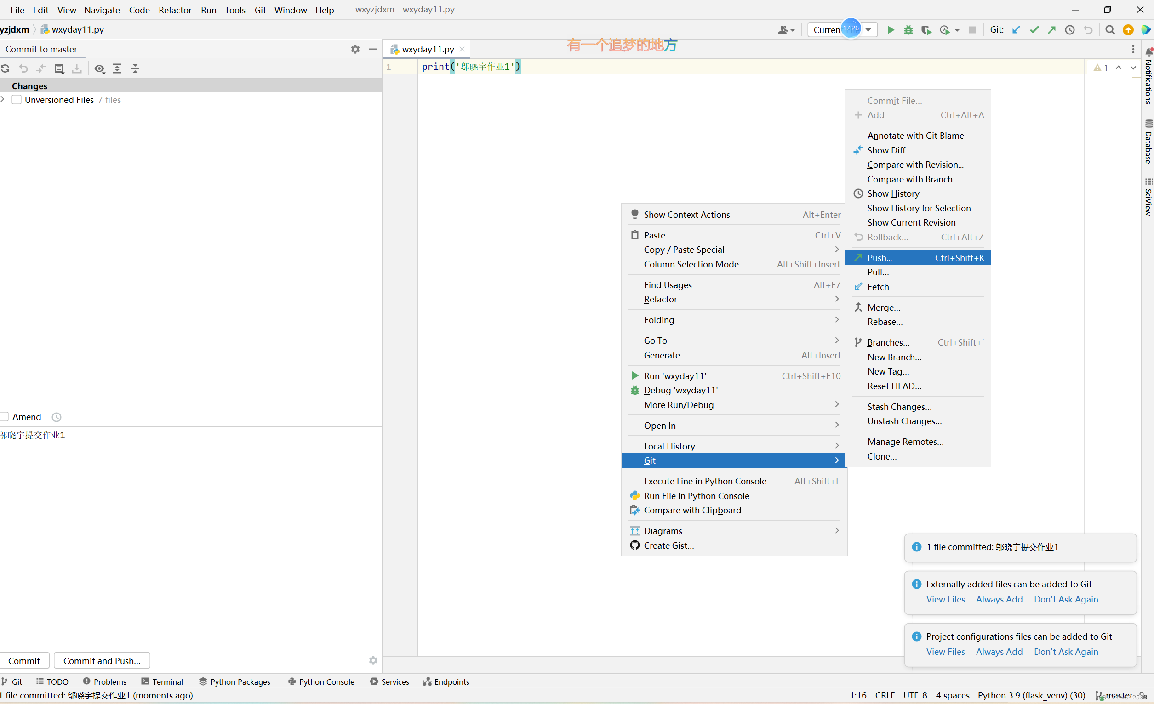Select Fetch from the Git context menu

point(879,286)
